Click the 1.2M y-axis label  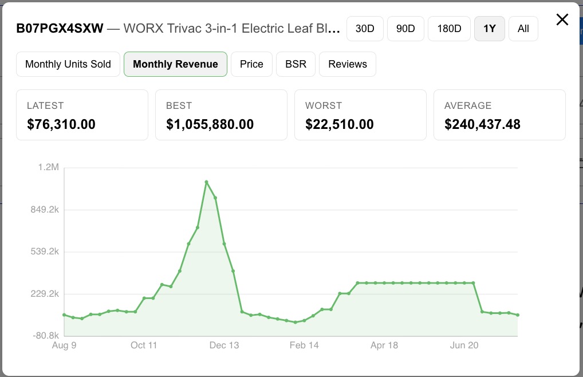point(48,167)
